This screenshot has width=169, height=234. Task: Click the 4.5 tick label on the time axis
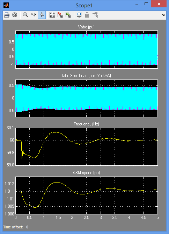tap(144, 218)
